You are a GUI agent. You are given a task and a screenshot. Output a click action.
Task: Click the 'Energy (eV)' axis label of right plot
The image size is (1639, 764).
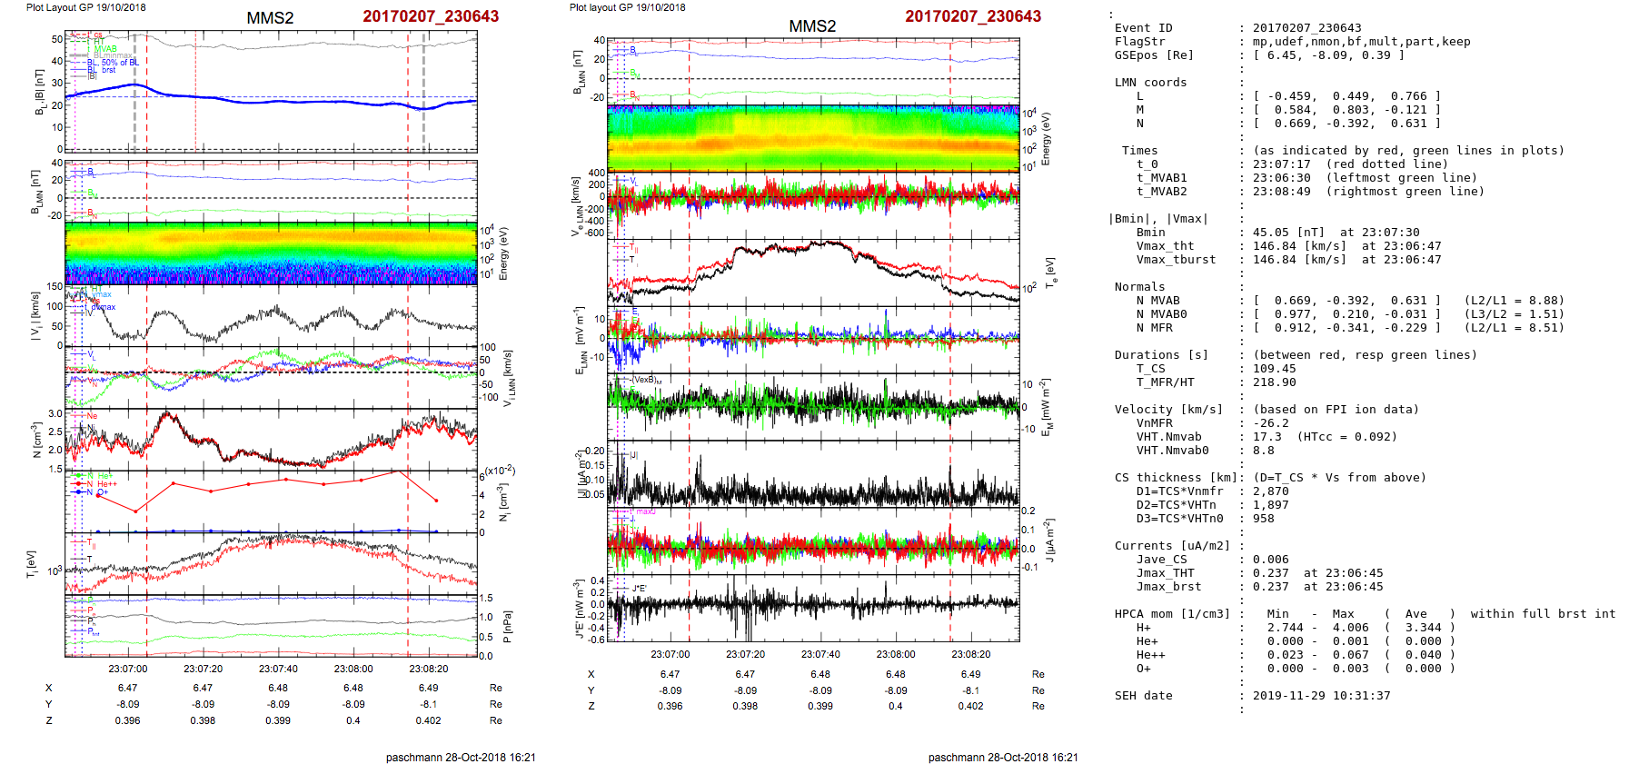pos(1046,139)
